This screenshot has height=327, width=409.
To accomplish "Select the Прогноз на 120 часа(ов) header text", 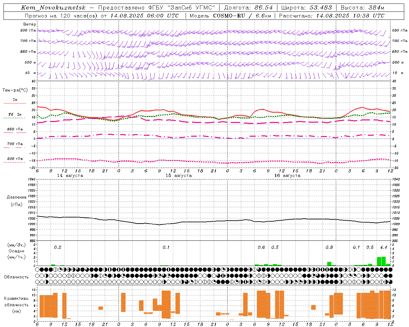I will pos(61,16).
